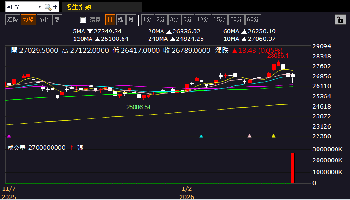The image size is (350, 200).
Task: Switch to the 30分 timeframe
Action: [x=236, y=19]
